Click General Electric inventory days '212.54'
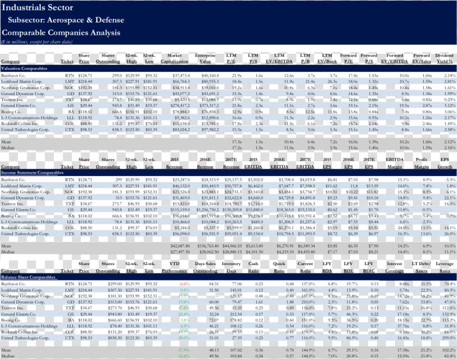The height and width of the screenshot is (359, 457). 236,314
